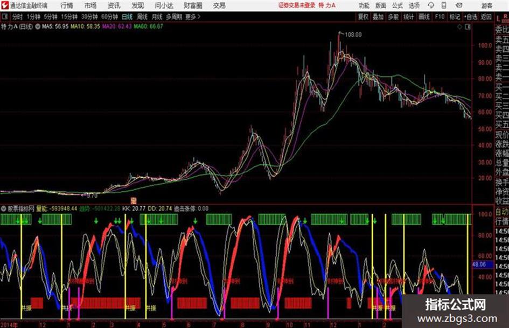Open the 版面 menu
The width and height of the screenshot is (509, 328).
click(x=381, y=5)
